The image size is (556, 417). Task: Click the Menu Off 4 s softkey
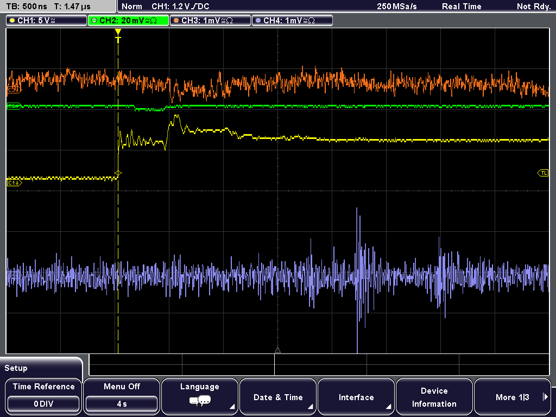[122, 396]
